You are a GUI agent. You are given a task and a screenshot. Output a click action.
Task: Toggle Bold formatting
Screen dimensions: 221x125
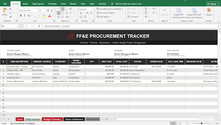(x=21, y=16)
